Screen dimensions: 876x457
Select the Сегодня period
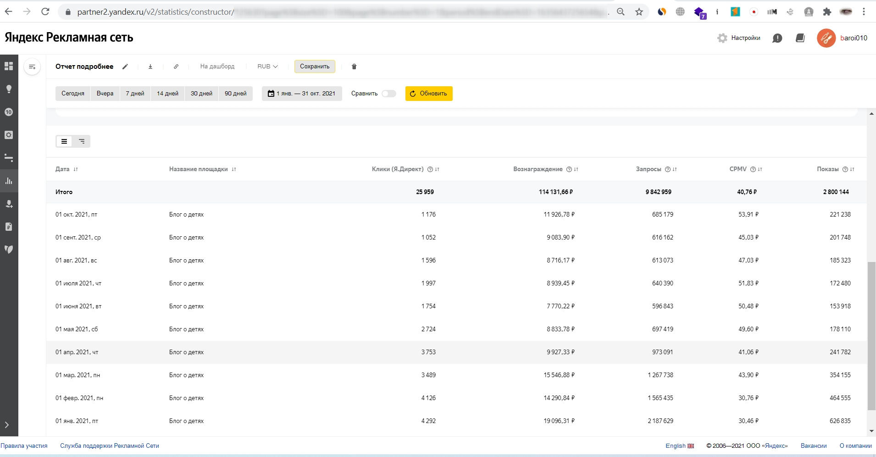coord(73,94)
